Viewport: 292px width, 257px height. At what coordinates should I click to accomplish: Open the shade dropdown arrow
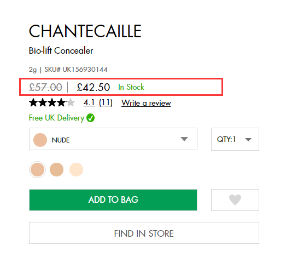(184, 139)
